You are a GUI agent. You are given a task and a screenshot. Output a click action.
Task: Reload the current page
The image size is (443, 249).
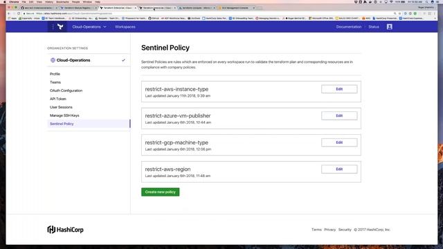point(19,13)
